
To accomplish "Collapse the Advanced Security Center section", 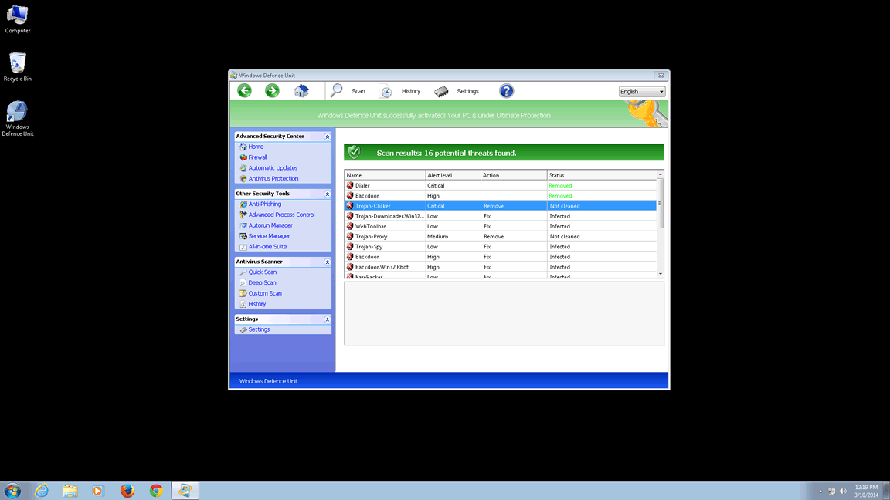I will click(x=327, y=137).
